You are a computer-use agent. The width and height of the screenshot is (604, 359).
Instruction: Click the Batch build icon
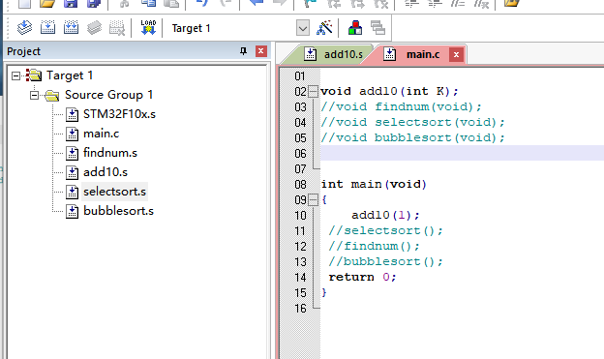(94, 28)
